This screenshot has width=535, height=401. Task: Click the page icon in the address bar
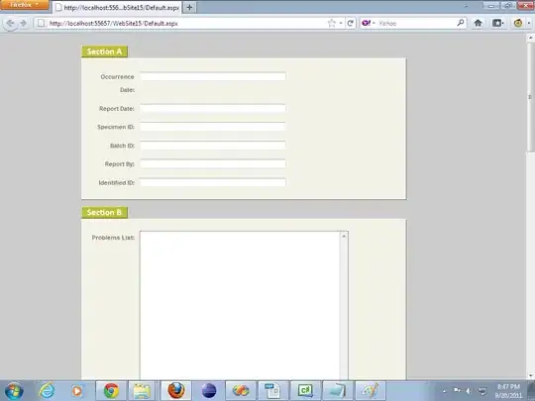click(41, 23)
